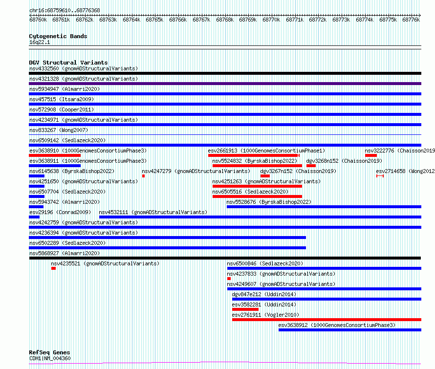Image resolution: width=435 pixels, height=369 pixels.
Task: Click the 16q22.1 cytogenetic band label
Action: click(40, 42)
